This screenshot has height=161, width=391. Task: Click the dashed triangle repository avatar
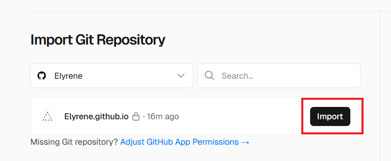(47, 116)
